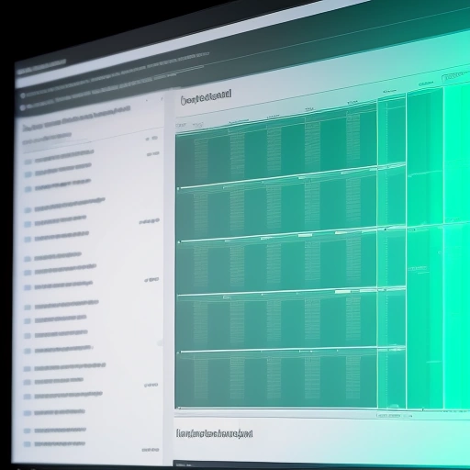Click the title text in the window's top-left corner

point(41,67)
